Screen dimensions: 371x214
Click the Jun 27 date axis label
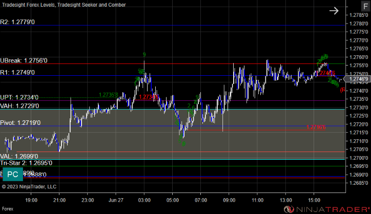point(116,200)
